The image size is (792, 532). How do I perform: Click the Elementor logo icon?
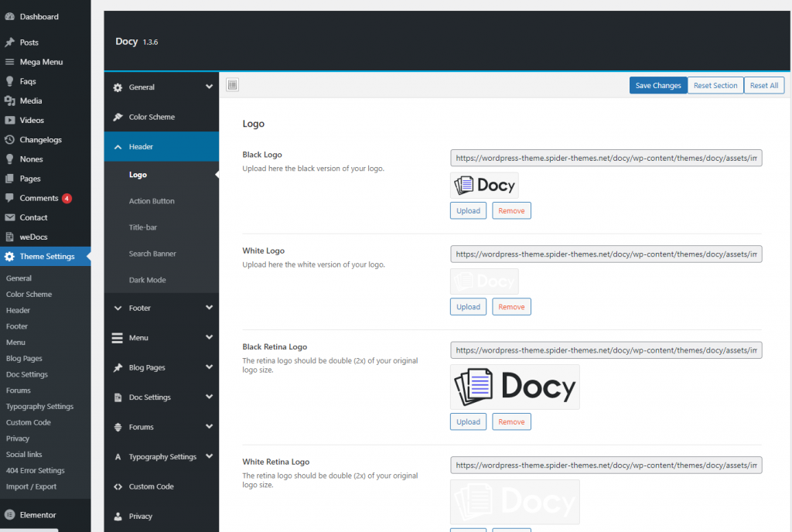[x=9, y=514]
